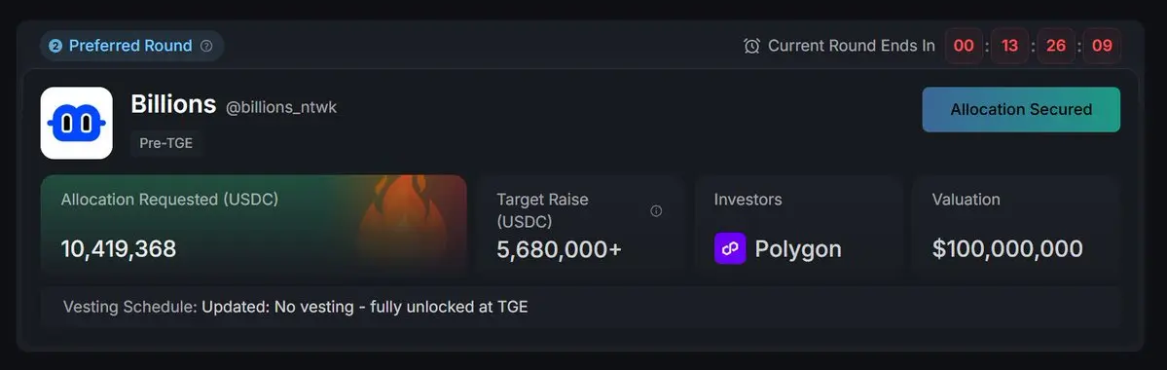Open the @billions_ntwk handle link
This screenshot has width=1167, height=370.
281,107
